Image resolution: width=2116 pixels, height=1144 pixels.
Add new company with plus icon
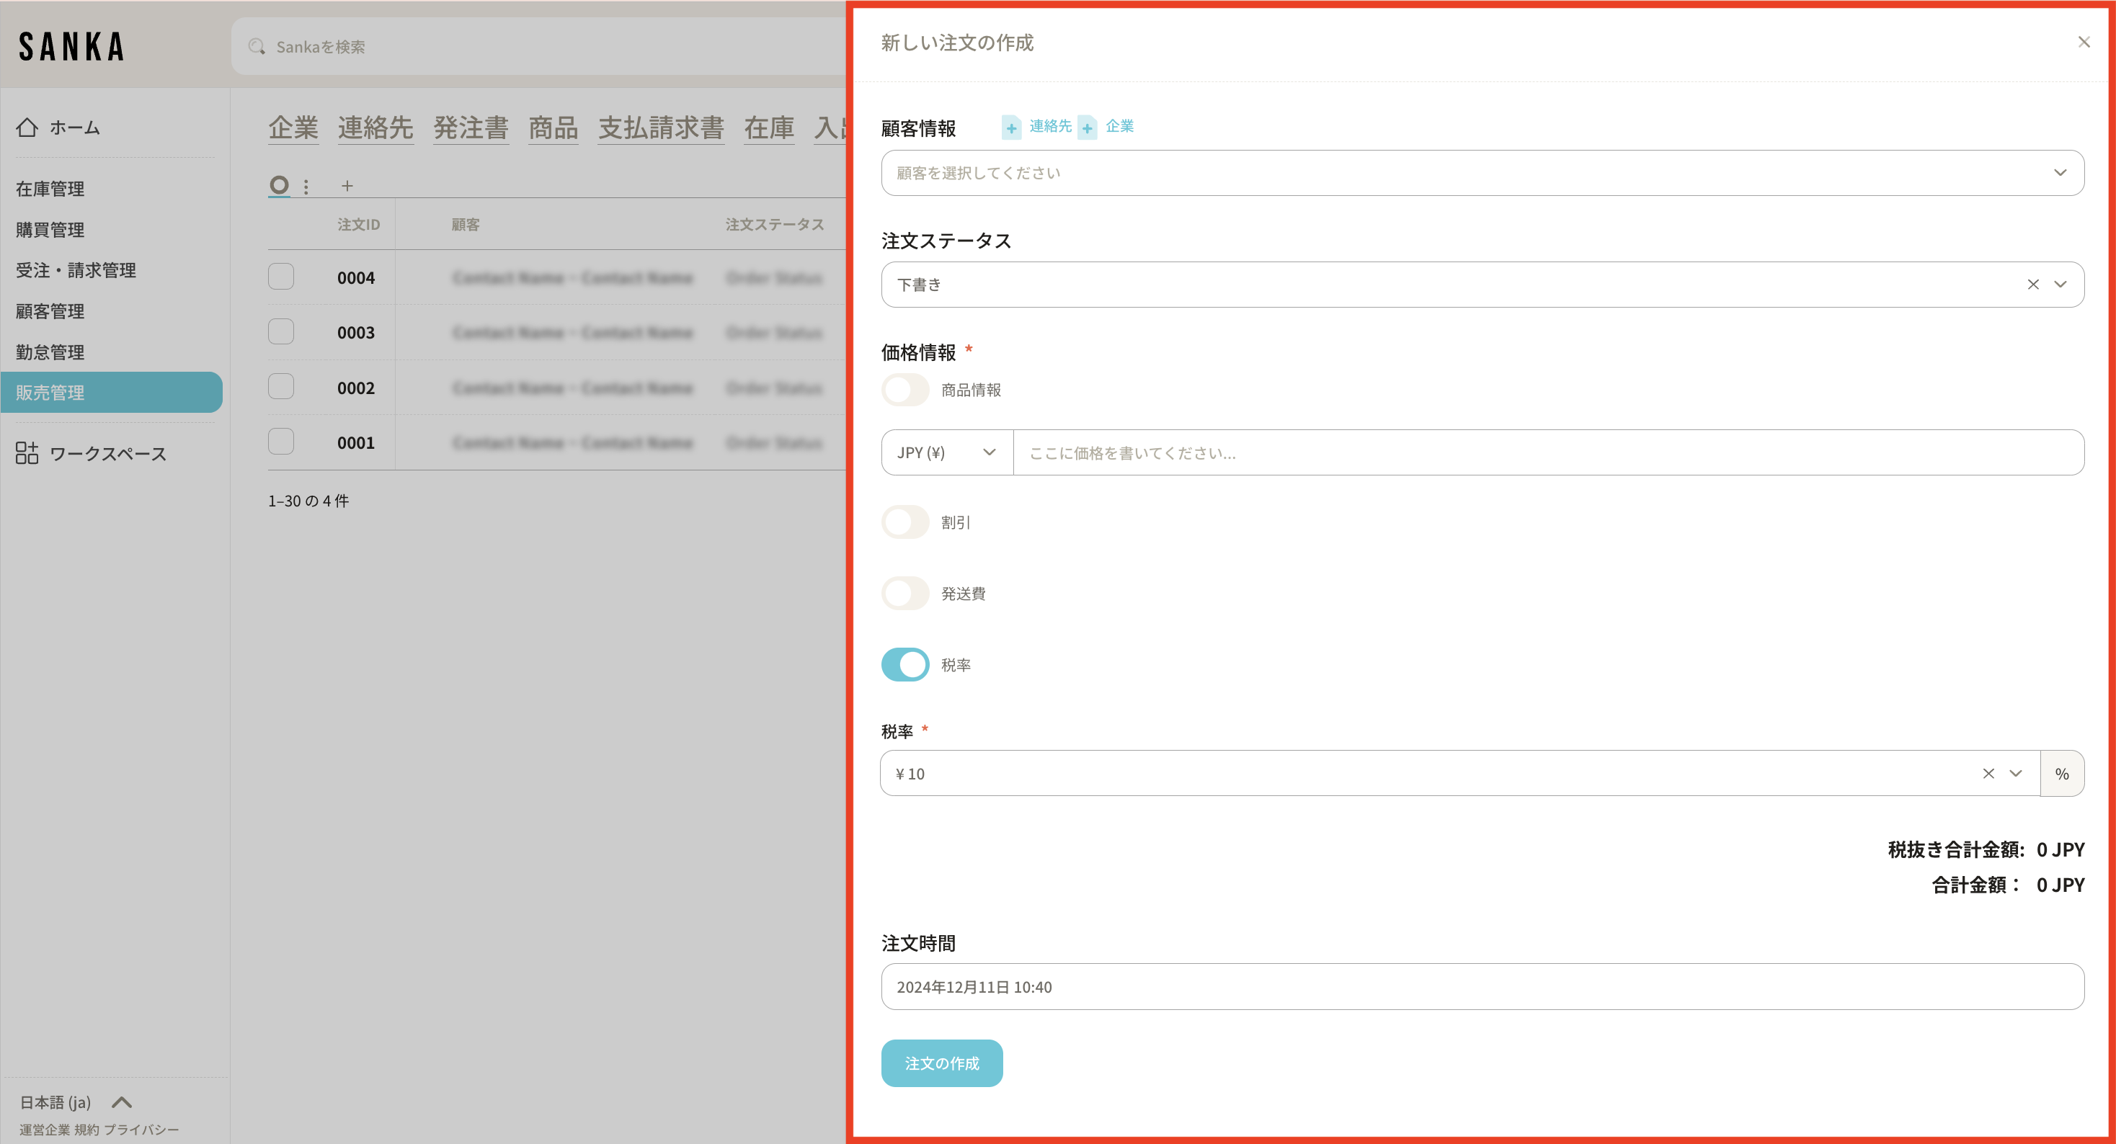1087,128
